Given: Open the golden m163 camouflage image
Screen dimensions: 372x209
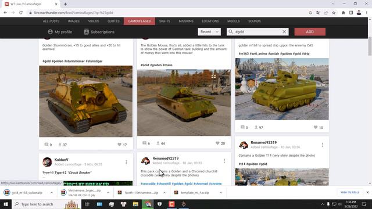Looking at the screenshot, I should click(282, 89).
